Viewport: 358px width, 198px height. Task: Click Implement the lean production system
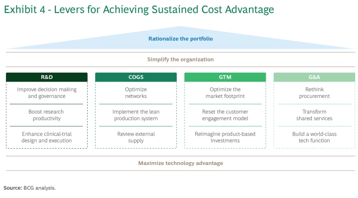pos(136,115)
